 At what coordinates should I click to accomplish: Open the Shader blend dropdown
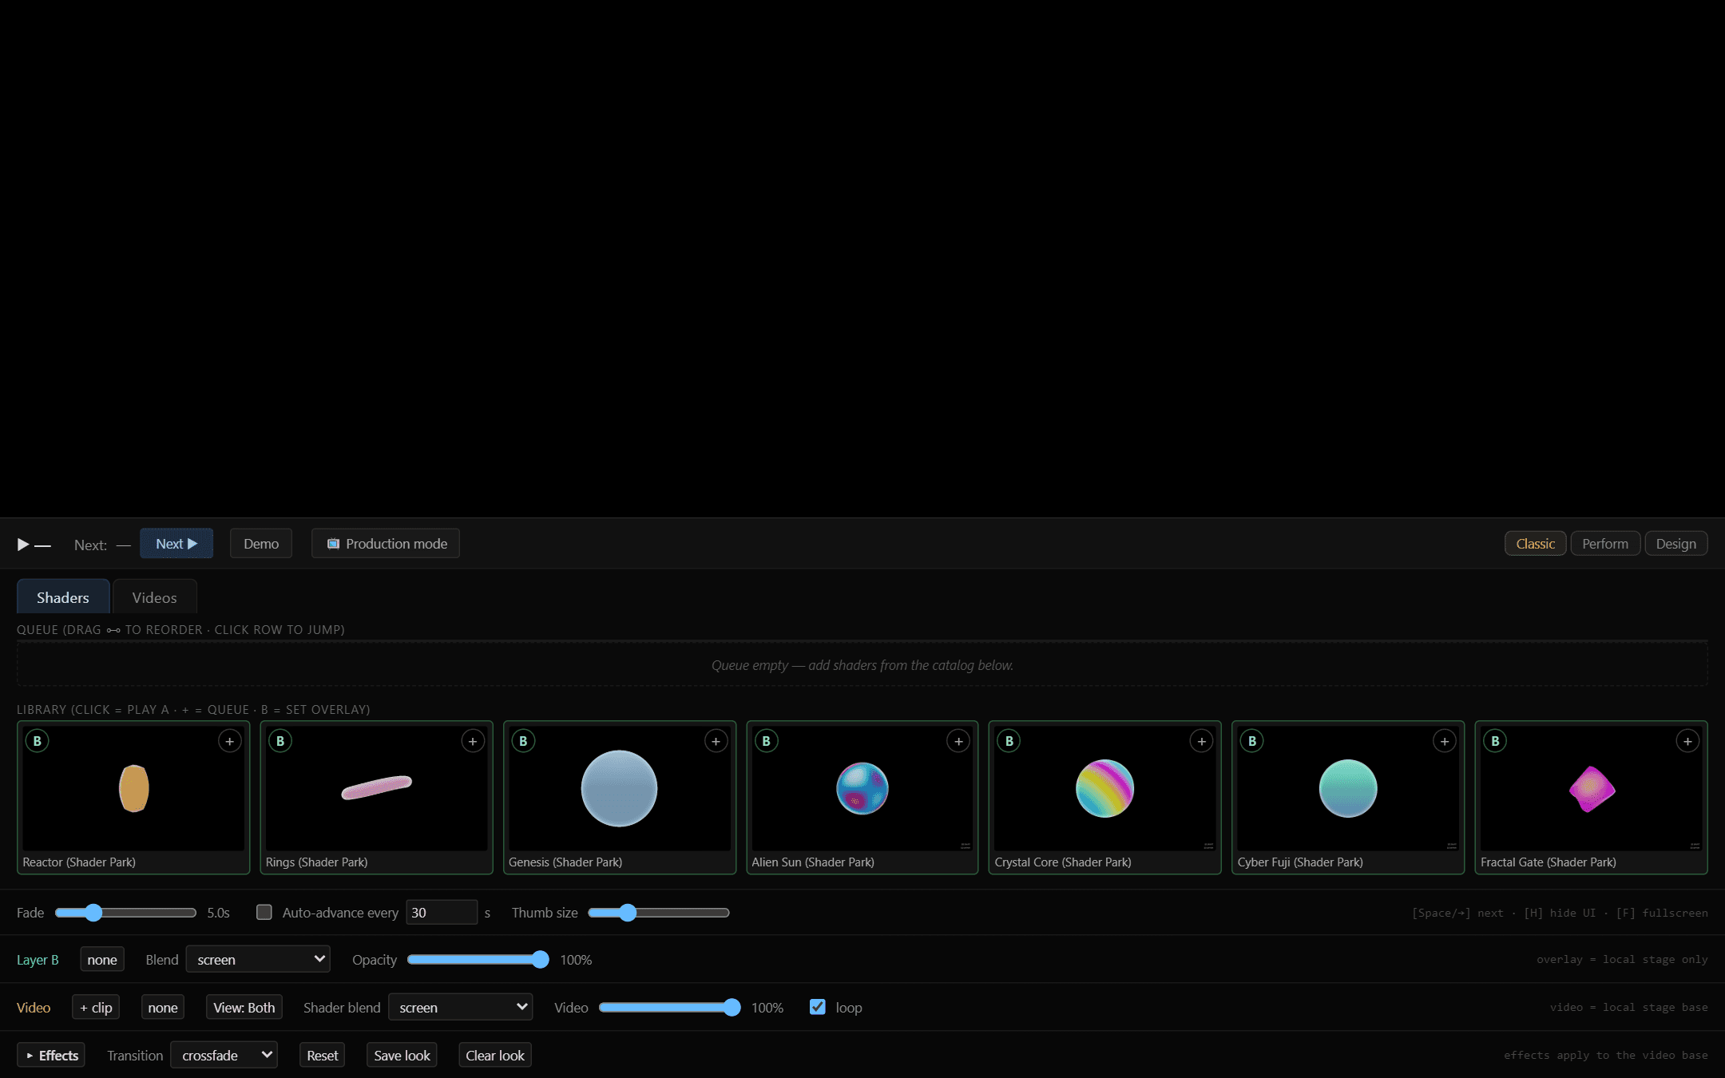pyautogui.click(x=461, y=1007)
